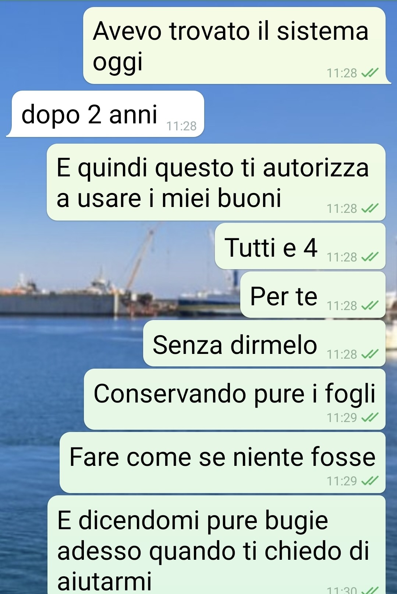Viewport: 397px width, 594px height.
Task: Select the "Conservando pure i fogli" bubble
Action: (235, 399)
